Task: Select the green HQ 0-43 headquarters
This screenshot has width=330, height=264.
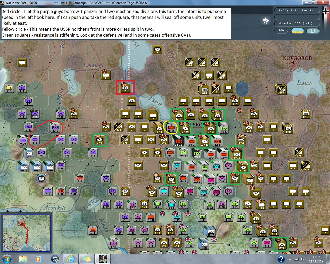Action: [204, 167]
